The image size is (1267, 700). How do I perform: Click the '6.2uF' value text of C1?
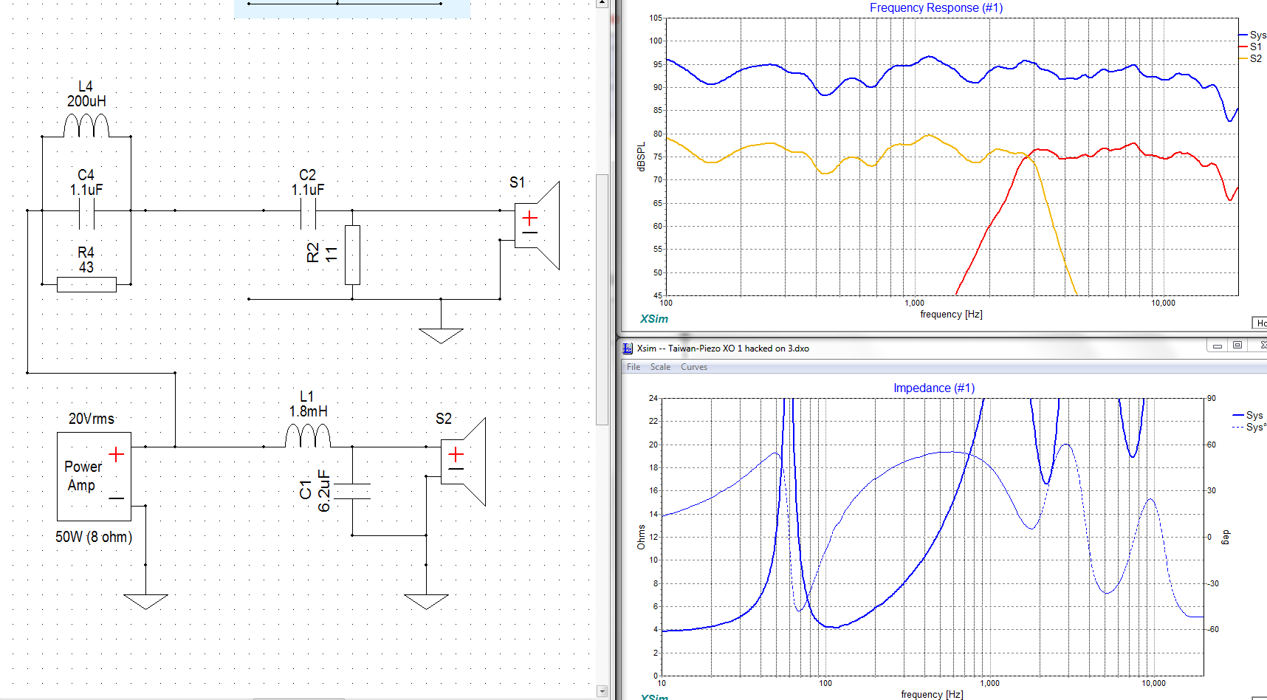[x=323, y=491]
